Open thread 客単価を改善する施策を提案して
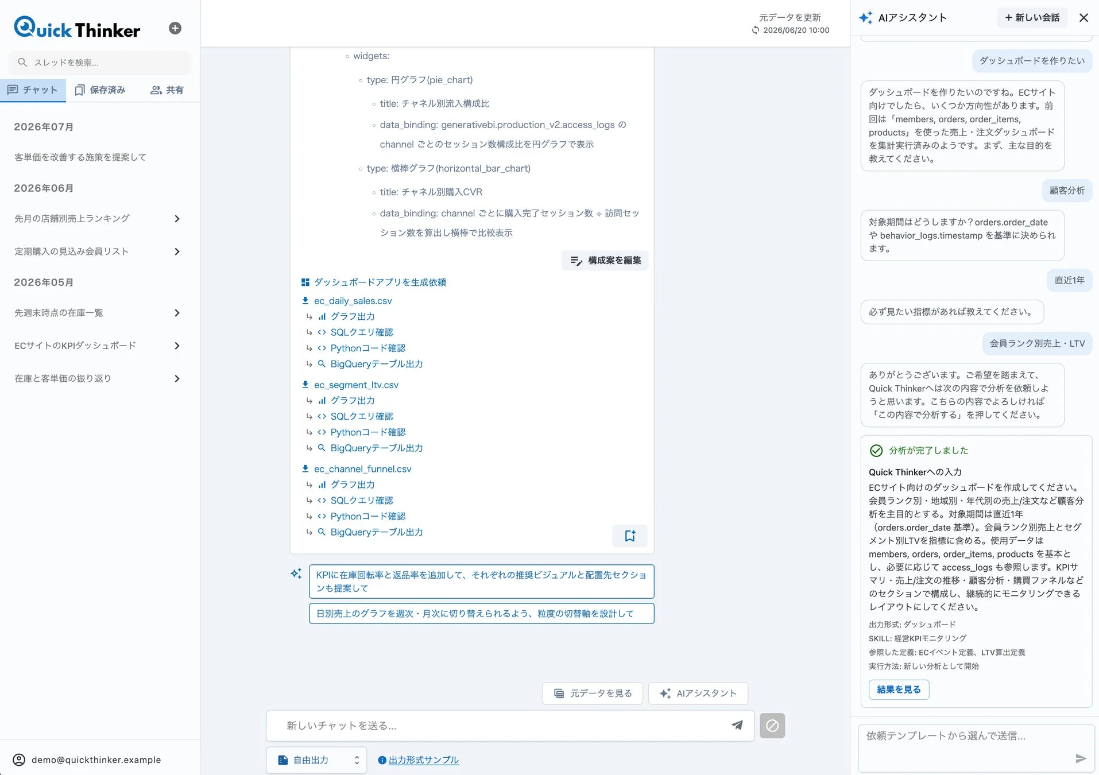The height and width of the screenshot is (775, 1099). 80,157
